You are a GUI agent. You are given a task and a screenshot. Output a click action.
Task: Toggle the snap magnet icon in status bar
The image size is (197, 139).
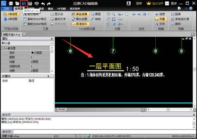pos(76,136)
